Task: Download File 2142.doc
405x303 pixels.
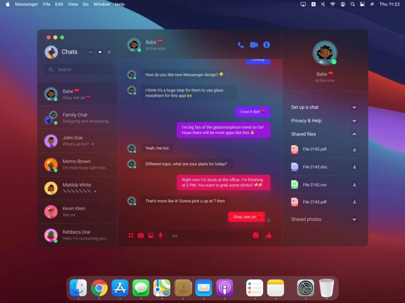Action: tap(354, 167)
